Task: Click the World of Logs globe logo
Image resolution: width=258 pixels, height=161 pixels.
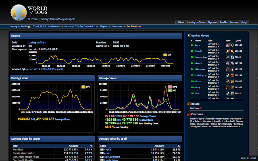Action: [19, 12]
